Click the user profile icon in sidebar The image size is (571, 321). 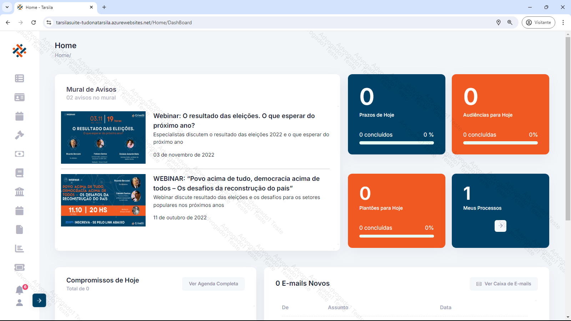tap(20, 303)
